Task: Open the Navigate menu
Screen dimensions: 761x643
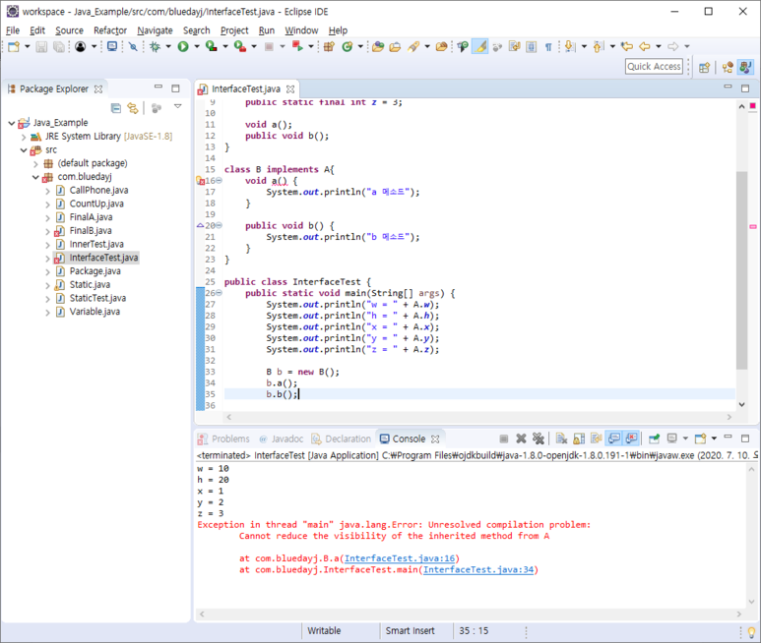Action: click(x=155, y=30)
